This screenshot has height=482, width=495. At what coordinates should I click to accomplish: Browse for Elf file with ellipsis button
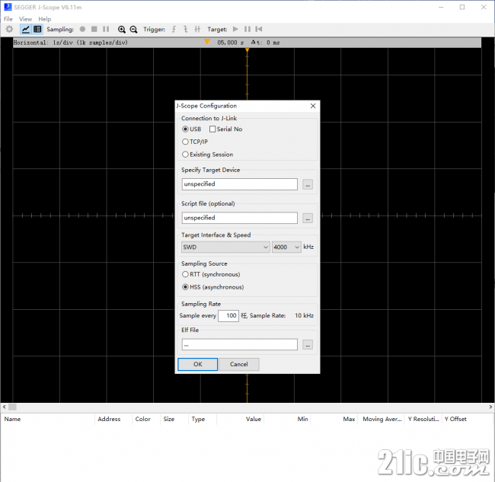pos(308,345)
